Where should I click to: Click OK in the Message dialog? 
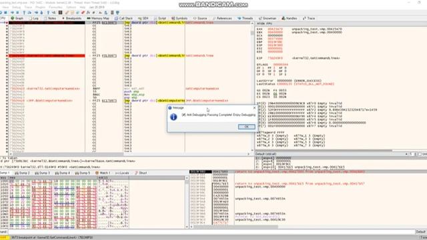pos(246,127)
